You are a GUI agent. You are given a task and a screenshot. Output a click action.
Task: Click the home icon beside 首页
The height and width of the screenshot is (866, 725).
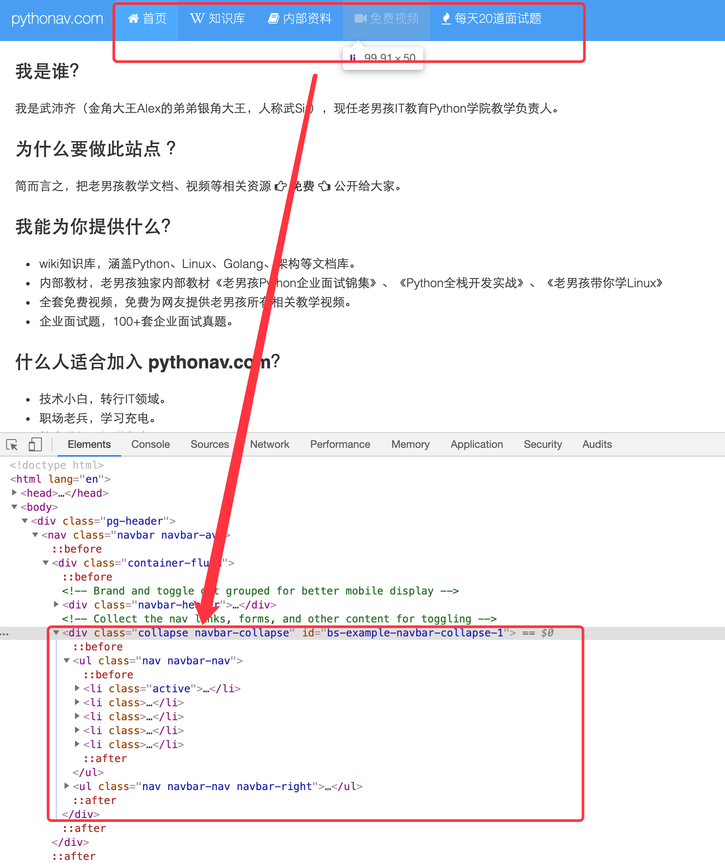[133, 18]
